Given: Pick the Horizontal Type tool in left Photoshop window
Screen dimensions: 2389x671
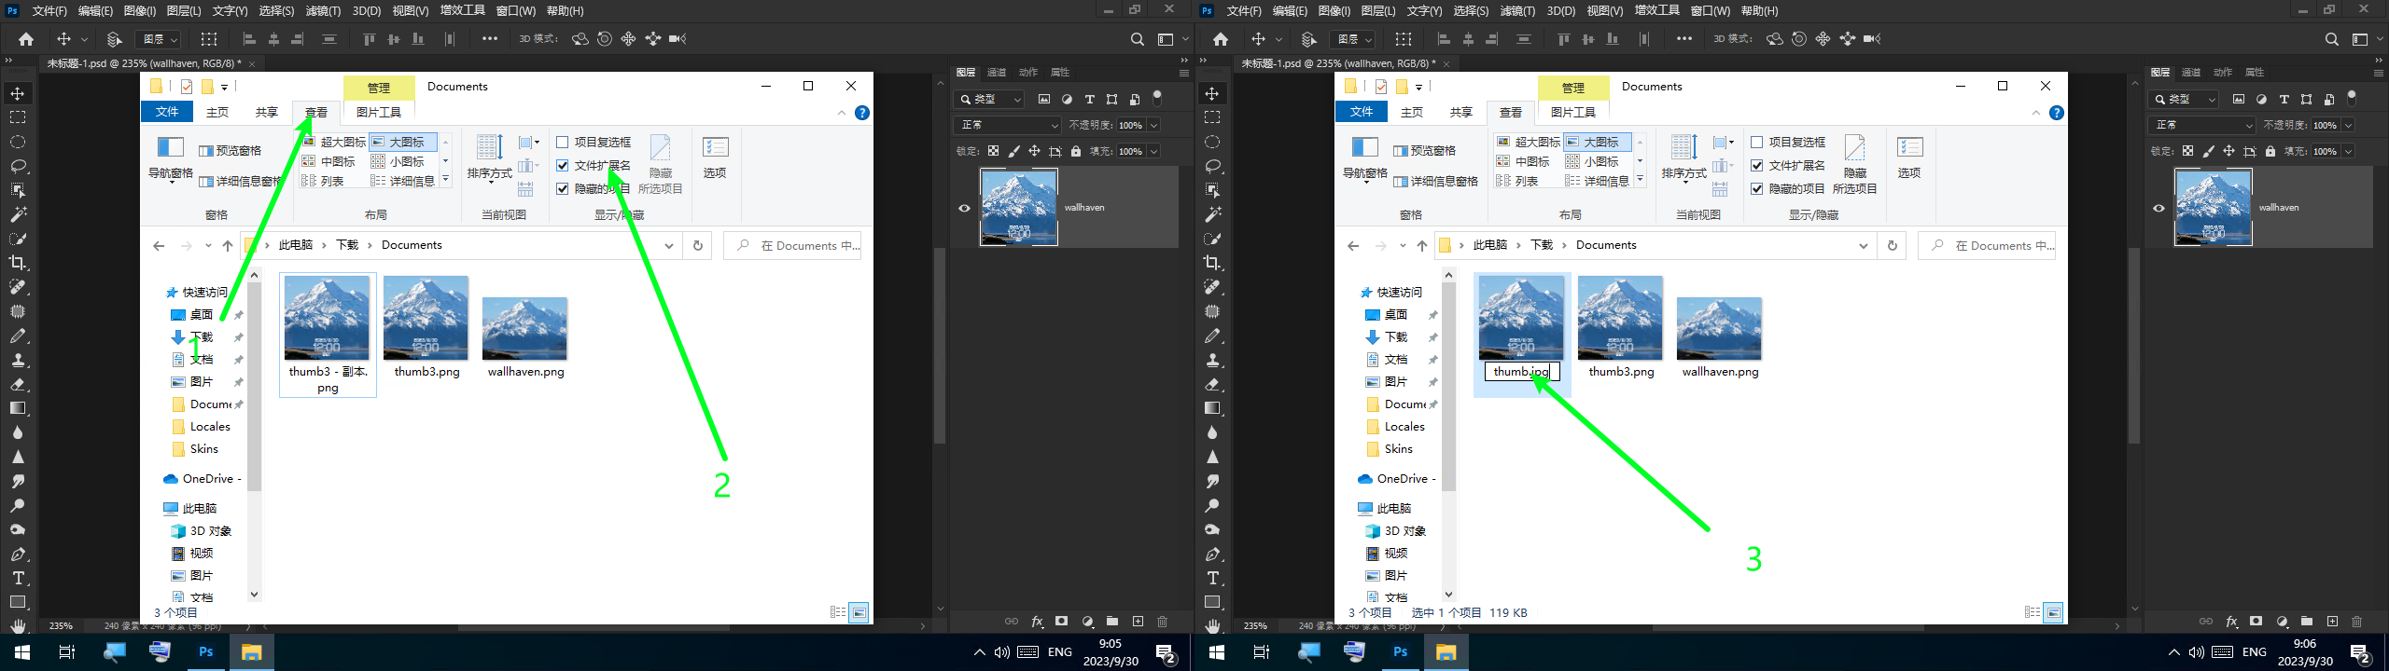Looking at the screenshot, I should pyautogui.click(x=18, y=578).
